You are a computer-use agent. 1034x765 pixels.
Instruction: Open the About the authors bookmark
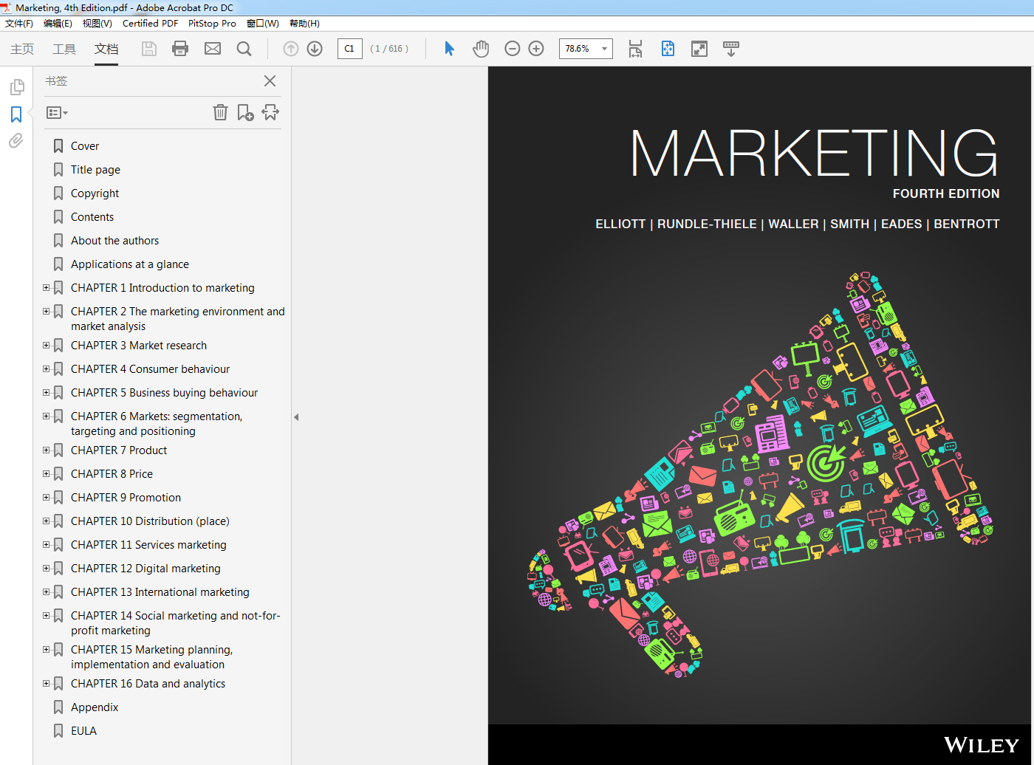(x=114, y=241)
